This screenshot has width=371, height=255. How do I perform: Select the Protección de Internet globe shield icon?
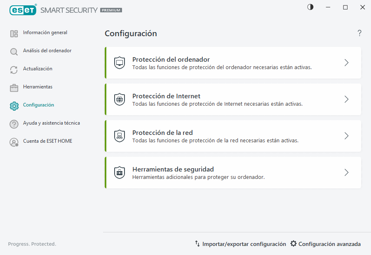(x=120, y=99)
